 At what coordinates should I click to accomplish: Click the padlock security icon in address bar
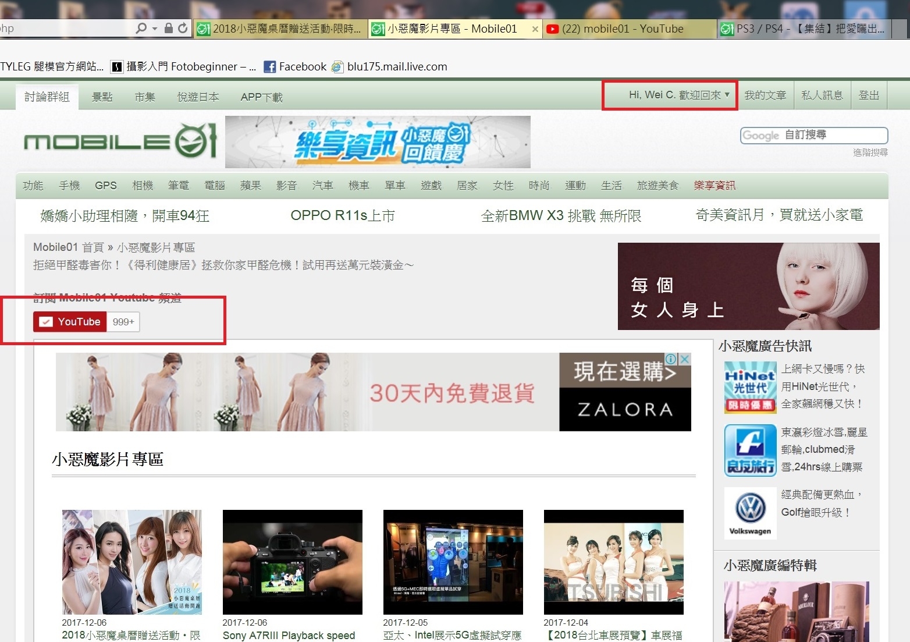pyautogui.click(x=169, y=28)
